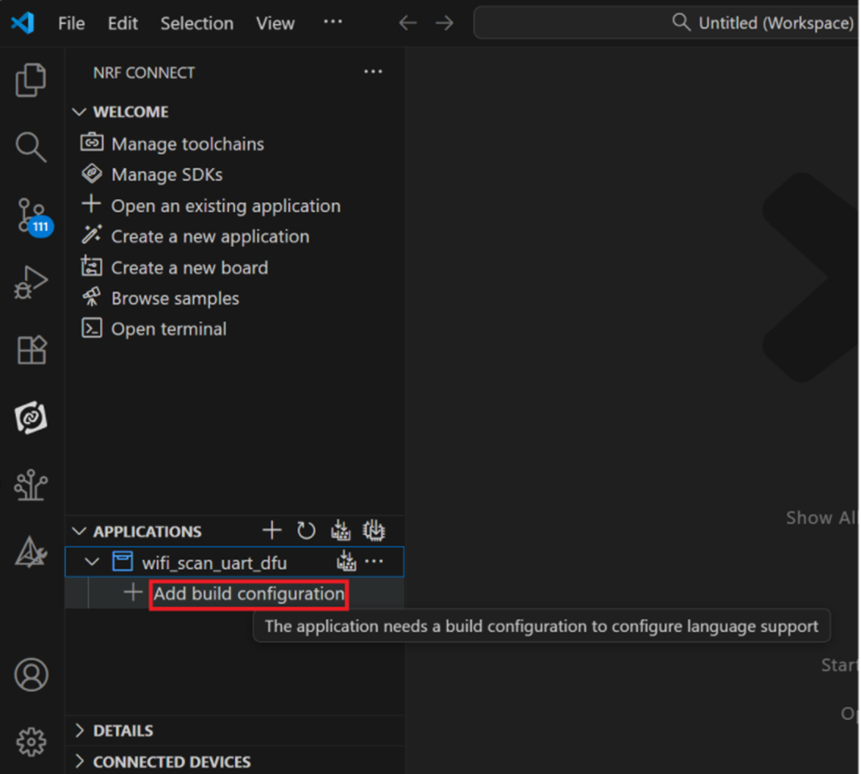The height and width of the screenshot is (774, 861).
Task: Click Create a new application
Action: tap(209, 237)
